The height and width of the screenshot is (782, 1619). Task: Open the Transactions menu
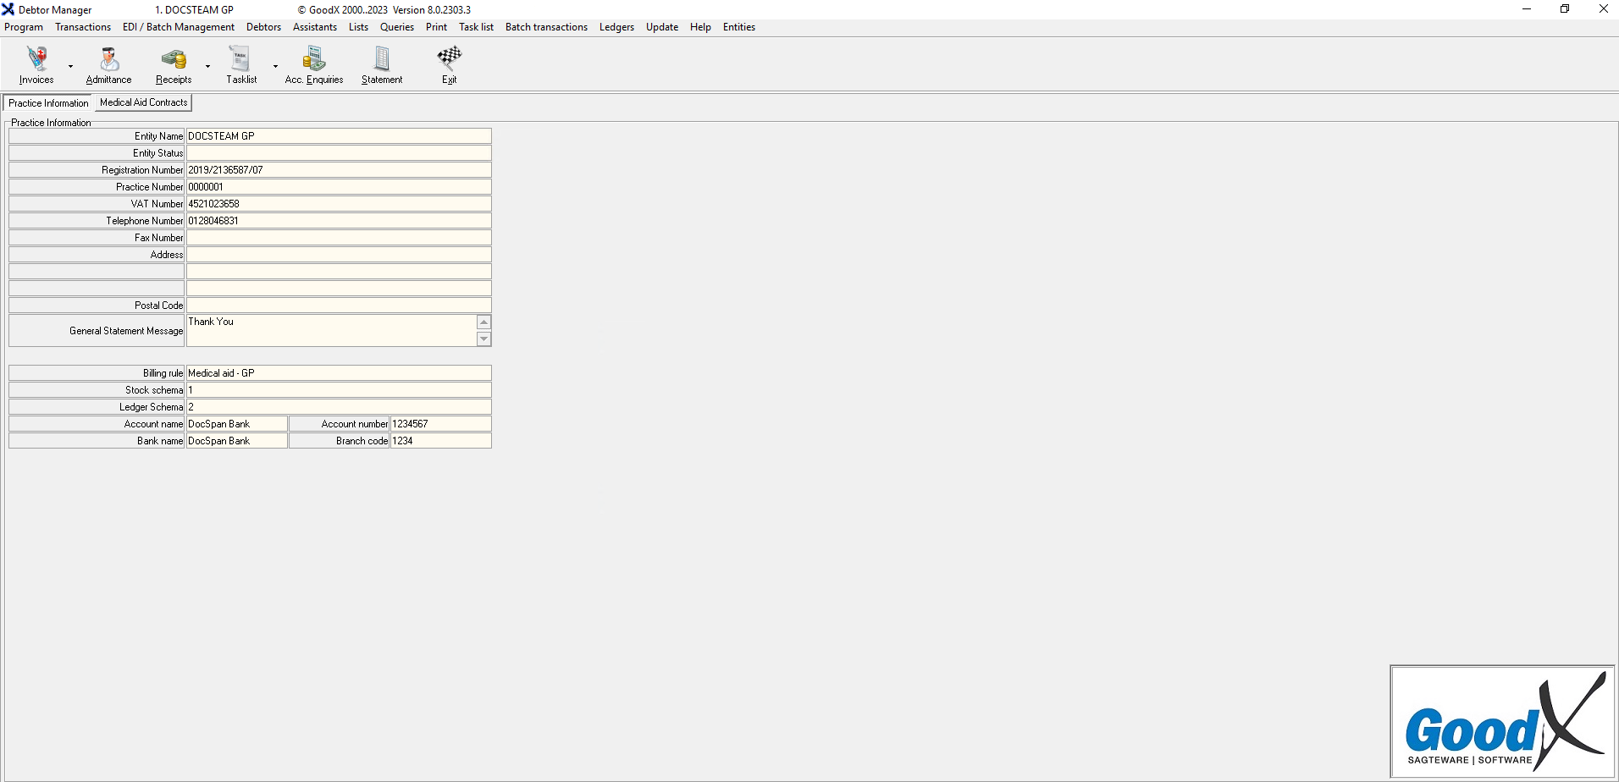coord(83,27)
